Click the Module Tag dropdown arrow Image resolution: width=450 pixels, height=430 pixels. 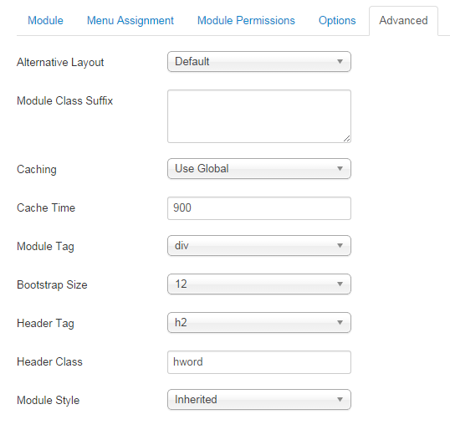340,245
